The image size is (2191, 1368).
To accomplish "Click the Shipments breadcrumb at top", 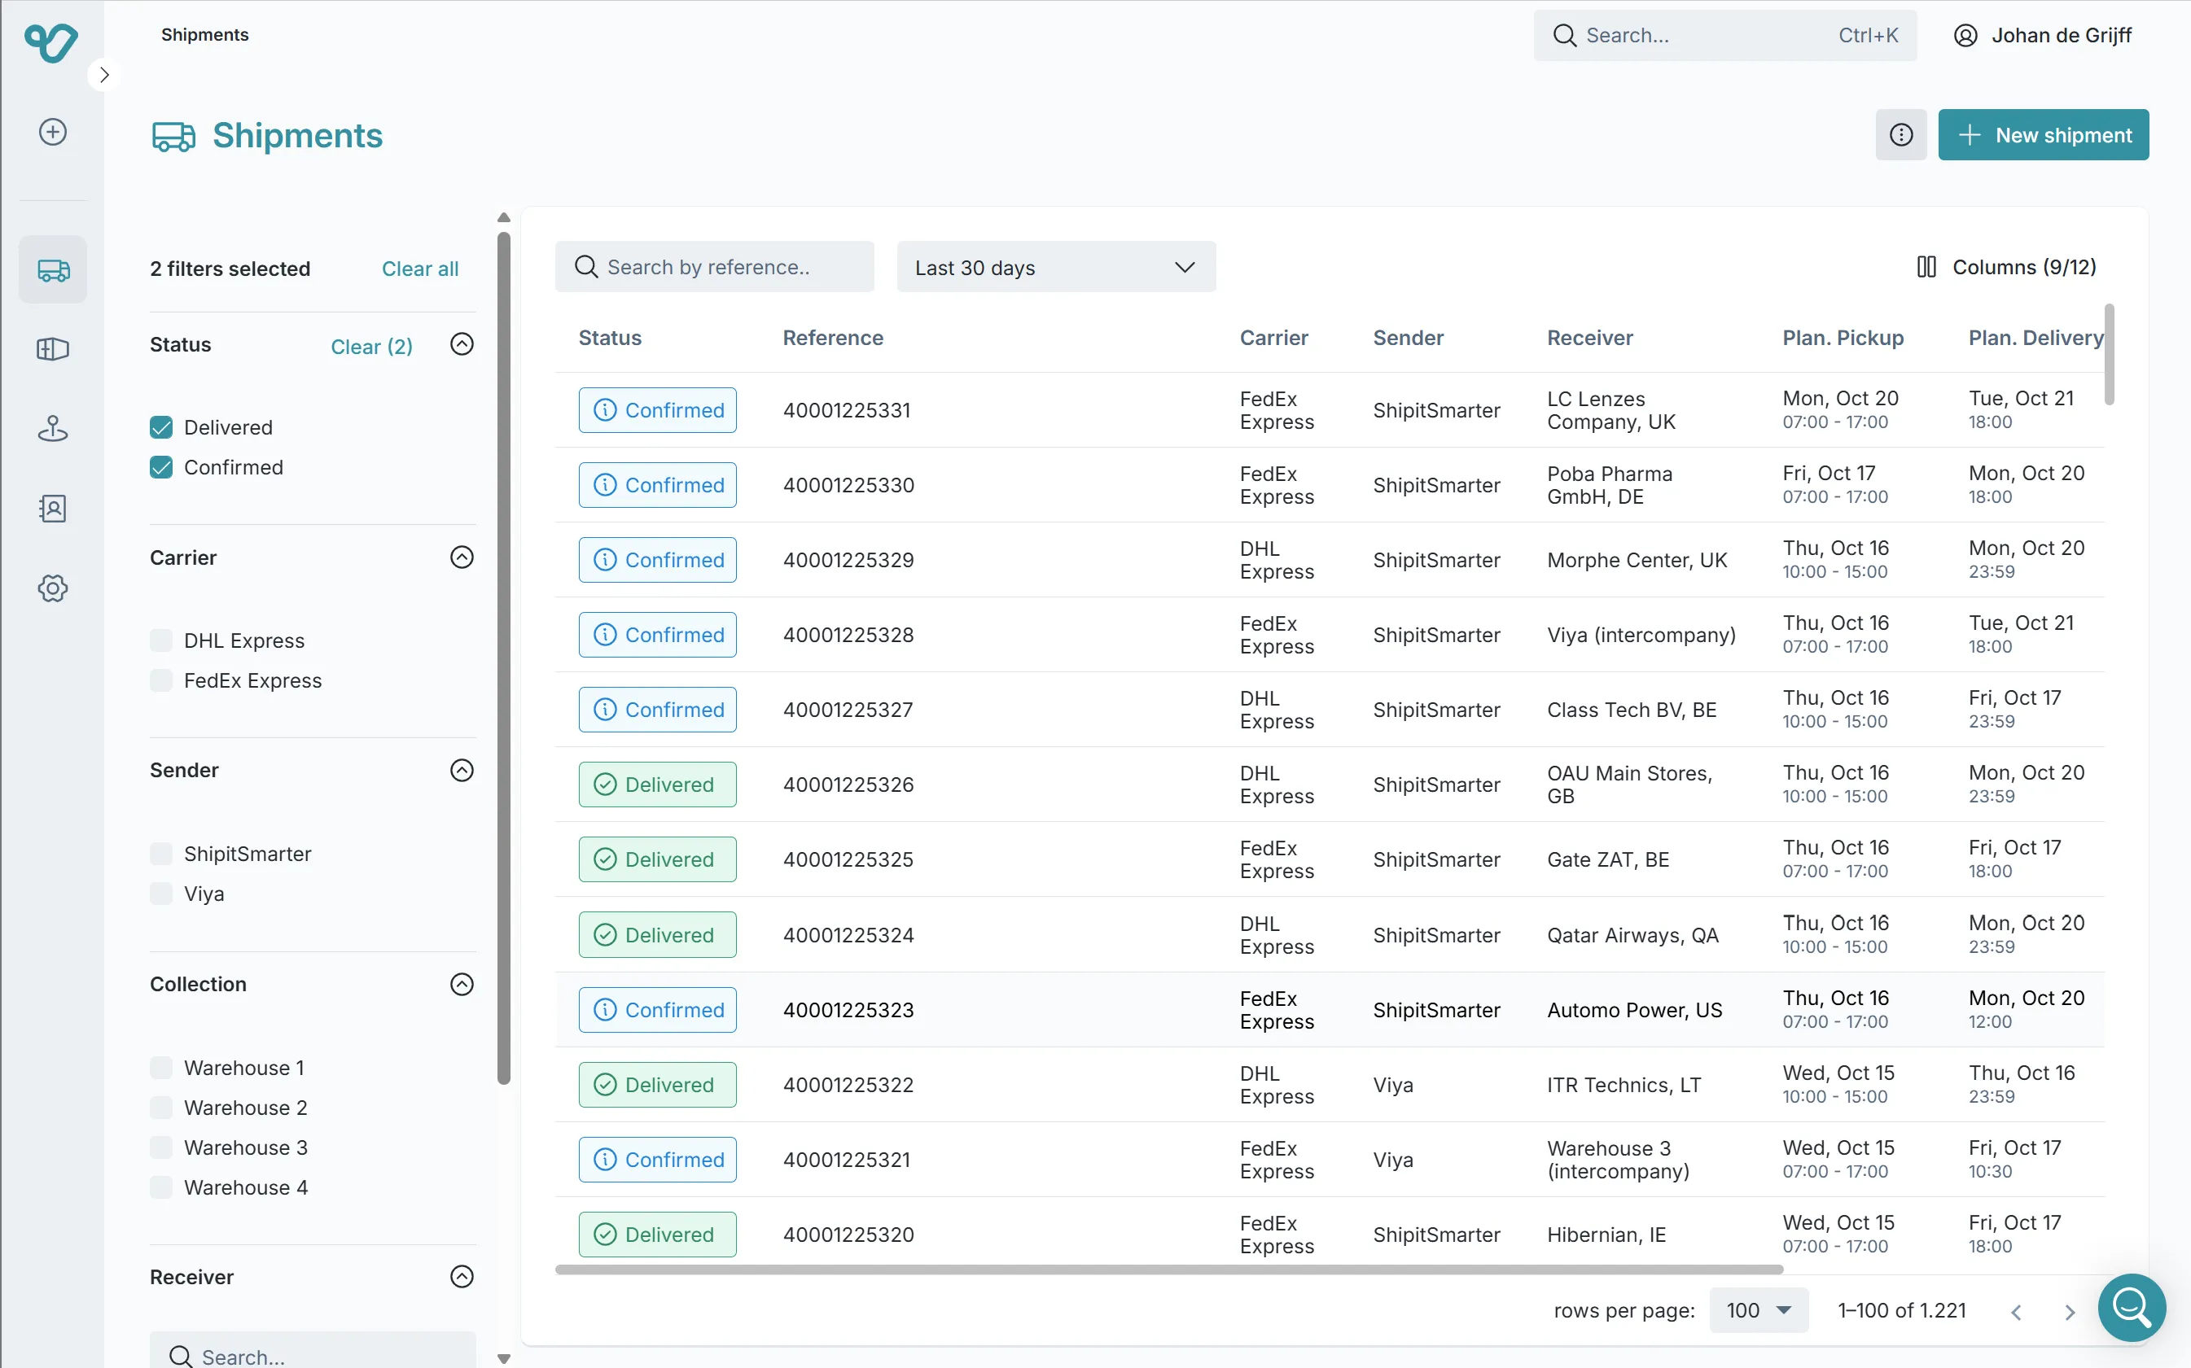I will pos(204,35).
